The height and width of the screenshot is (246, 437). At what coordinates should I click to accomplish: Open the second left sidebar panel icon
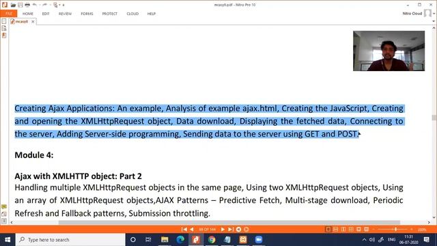(x=4, y=28)
